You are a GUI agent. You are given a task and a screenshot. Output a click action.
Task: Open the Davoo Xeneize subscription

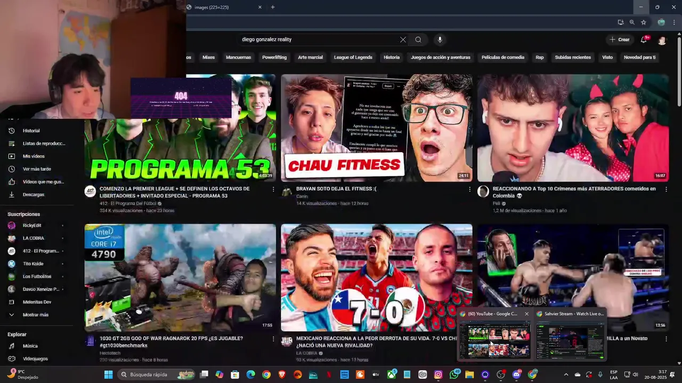click(x=37, y=289)
